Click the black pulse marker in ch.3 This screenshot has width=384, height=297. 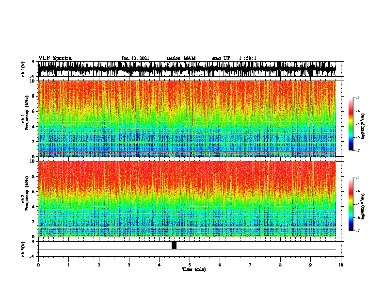(174, 245)
